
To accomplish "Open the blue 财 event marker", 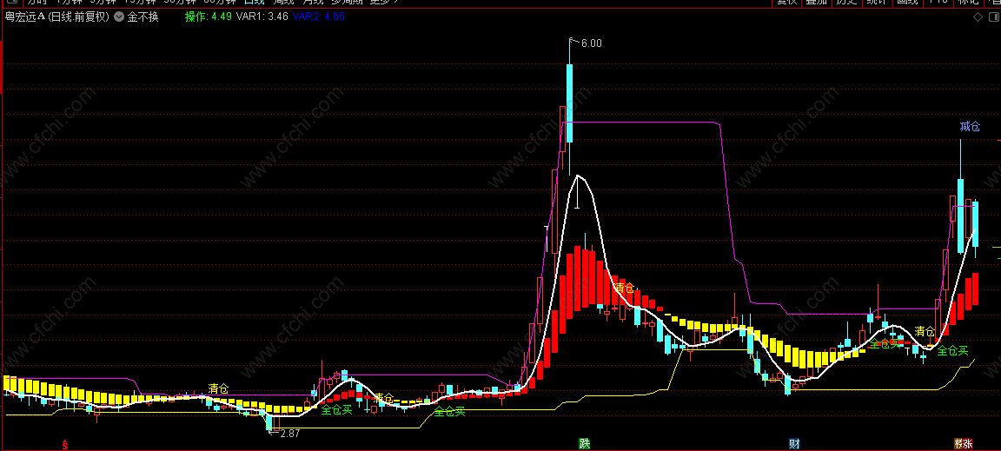I will (x=794, y=443).
